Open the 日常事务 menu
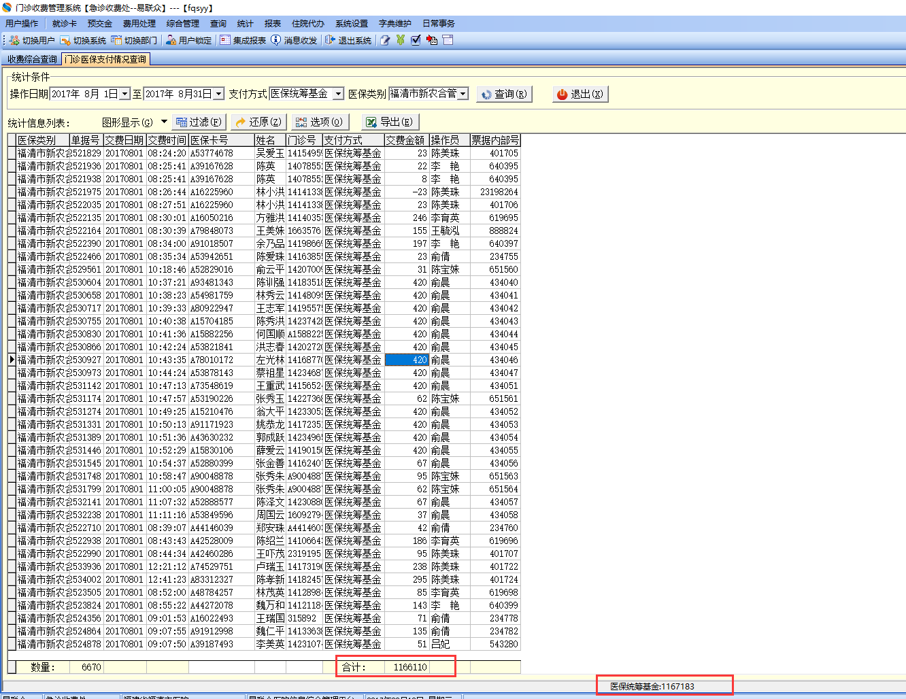 pos(439,23)
